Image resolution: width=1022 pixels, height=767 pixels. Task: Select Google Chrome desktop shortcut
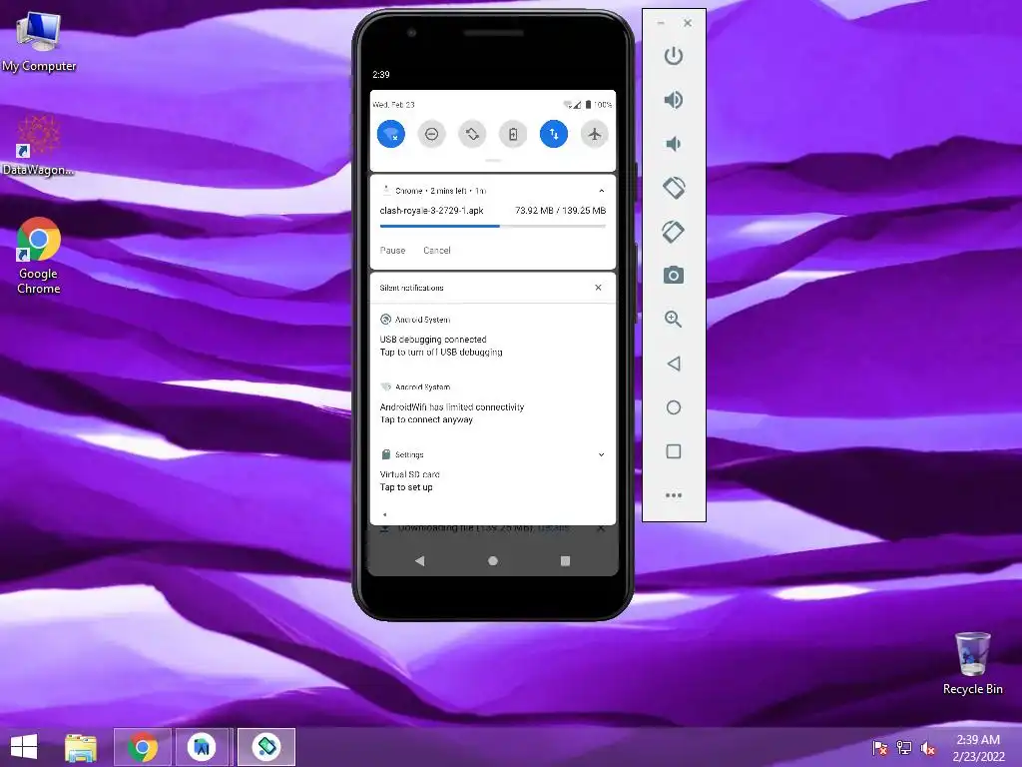tap(39, 256)
